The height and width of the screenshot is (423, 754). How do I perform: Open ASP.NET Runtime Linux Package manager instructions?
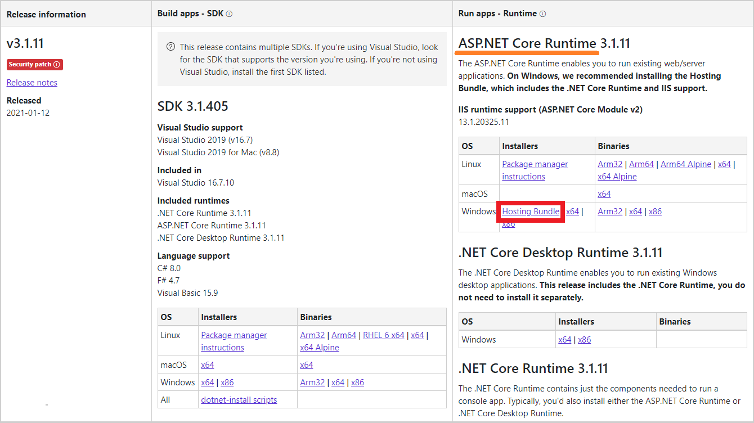pos(535,170)
